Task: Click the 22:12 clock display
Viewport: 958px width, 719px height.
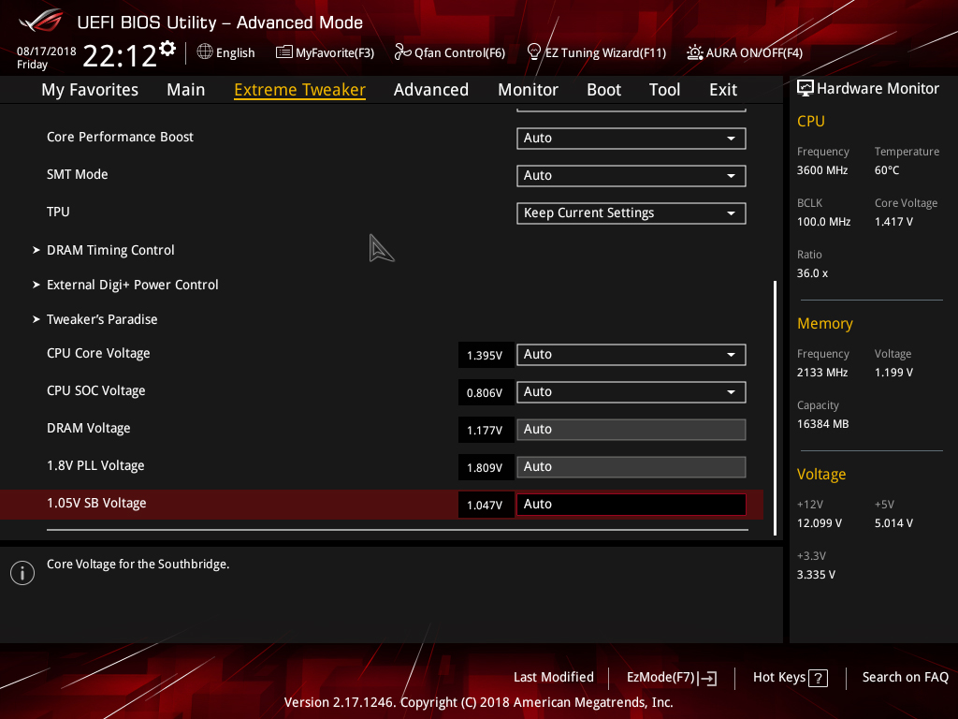Action: (120, 55)
